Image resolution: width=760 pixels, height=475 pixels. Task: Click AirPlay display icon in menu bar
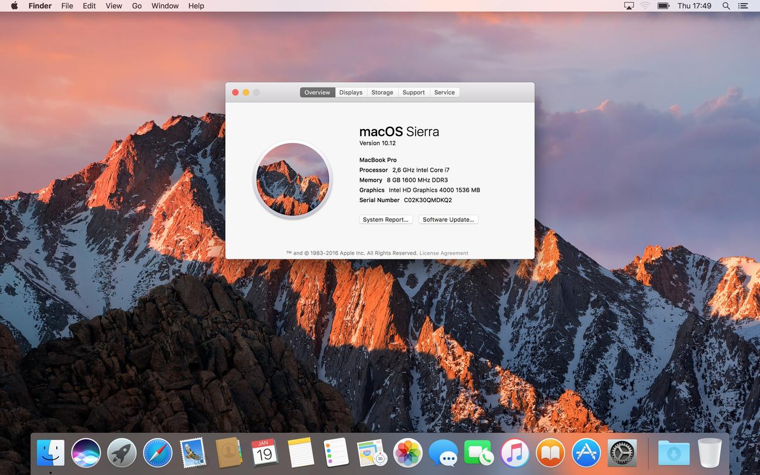pos(629,6)
